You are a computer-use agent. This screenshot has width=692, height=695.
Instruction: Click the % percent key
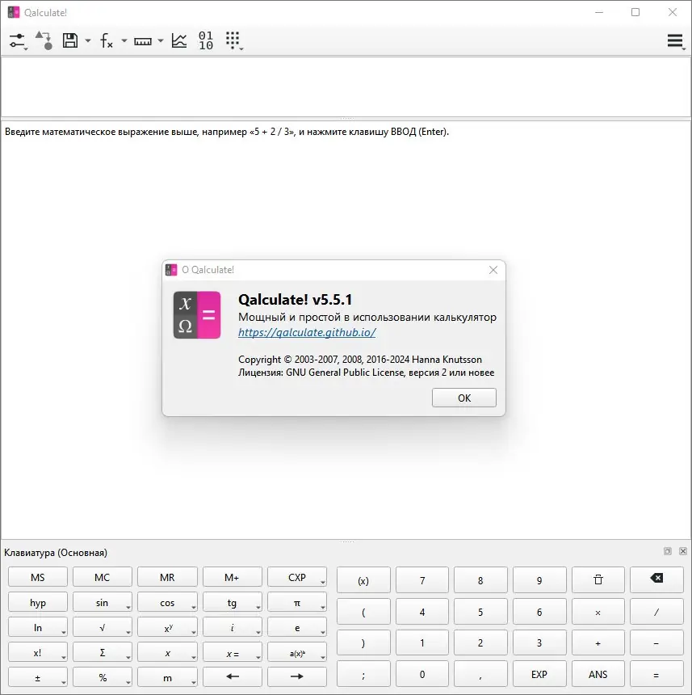coord(103,677)
